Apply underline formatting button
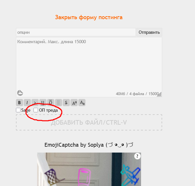195x186 pixels. [x=43, y=103]
